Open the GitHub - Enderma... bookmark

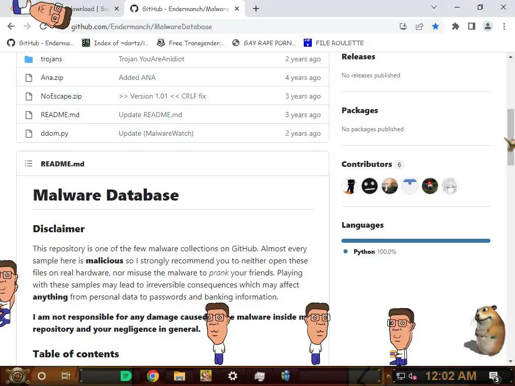(40, 43)
